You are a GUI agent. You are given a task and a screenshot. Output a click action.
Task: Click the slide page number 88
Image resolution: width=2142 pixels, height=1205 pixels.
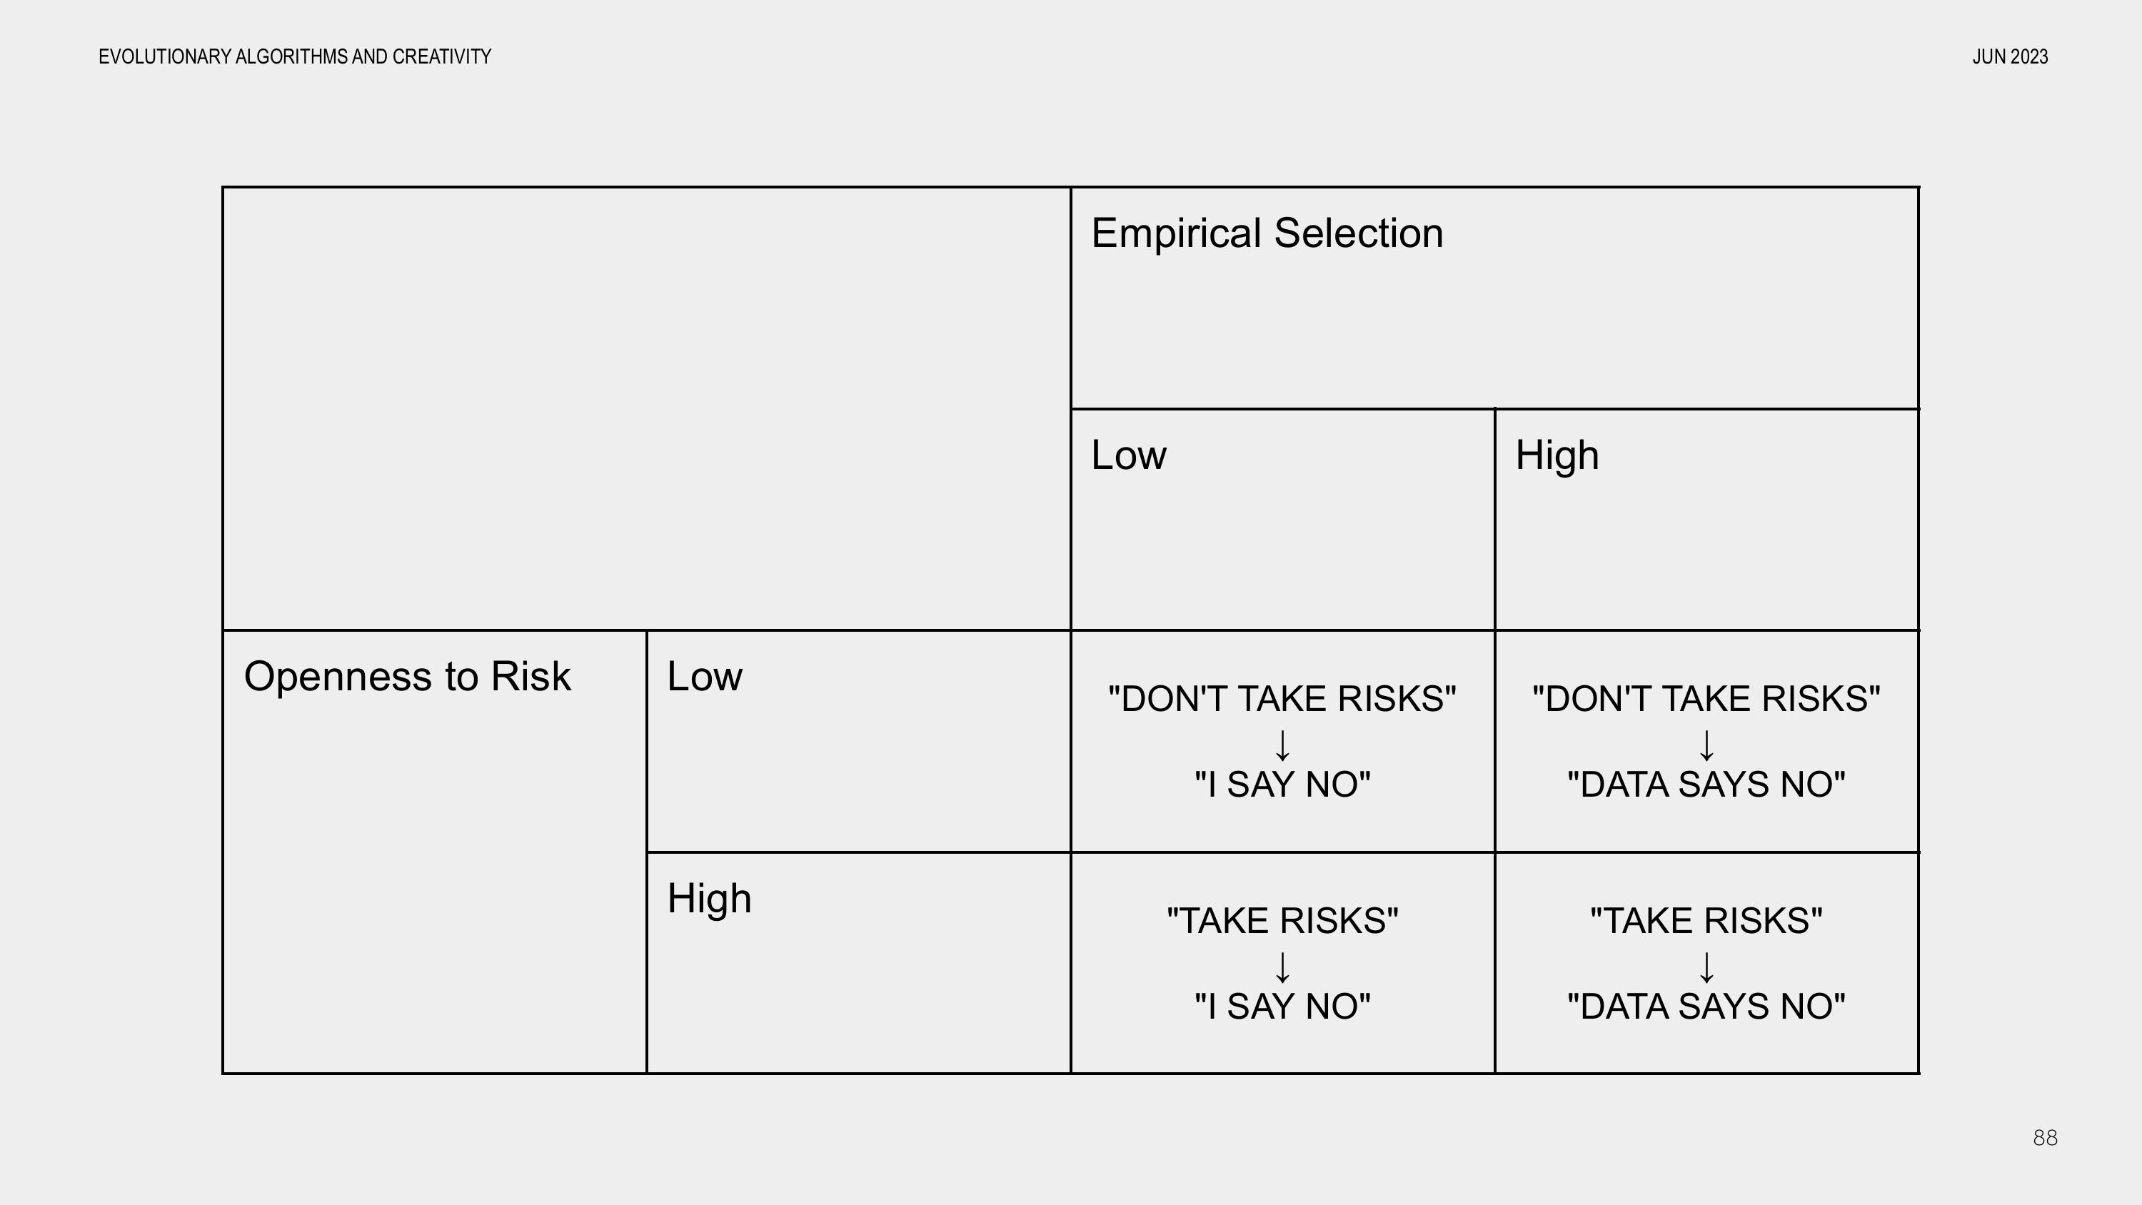tap(2046, 1138)
